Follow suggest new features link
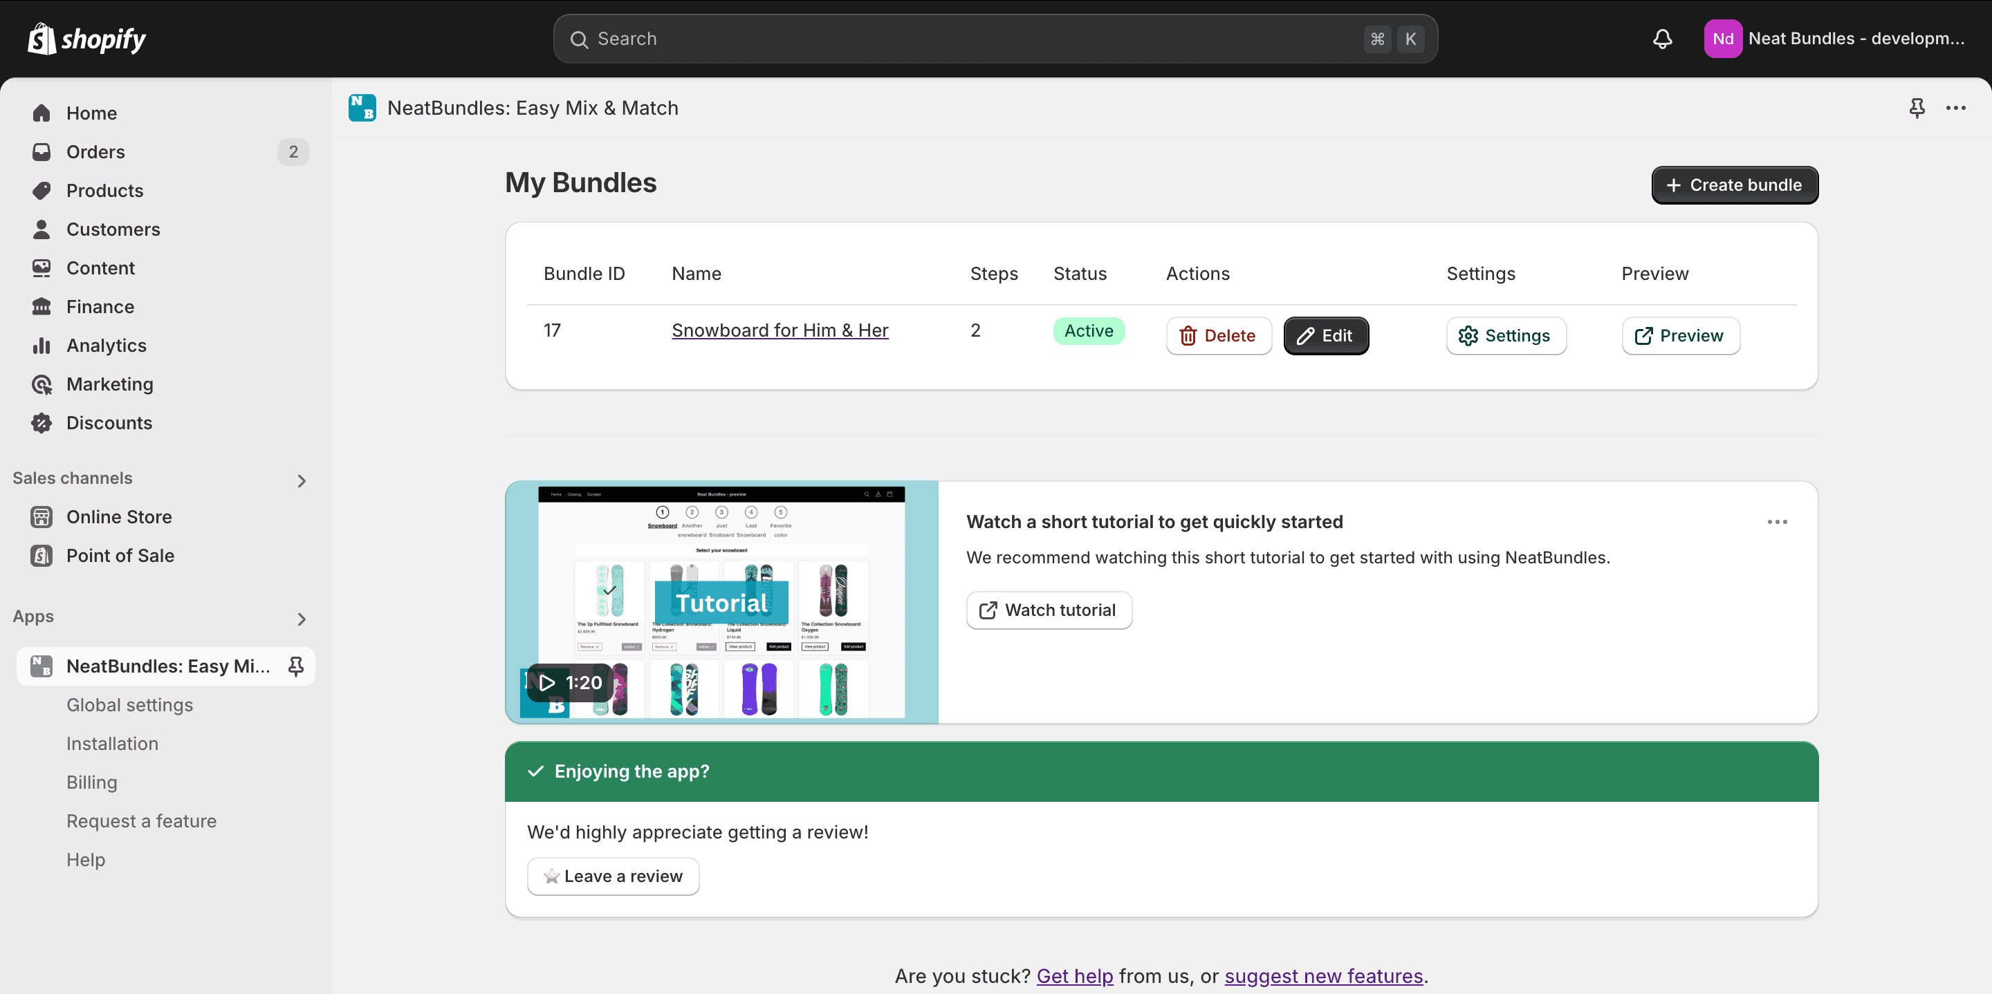 pyautogui.click(x=1323, y=975)
